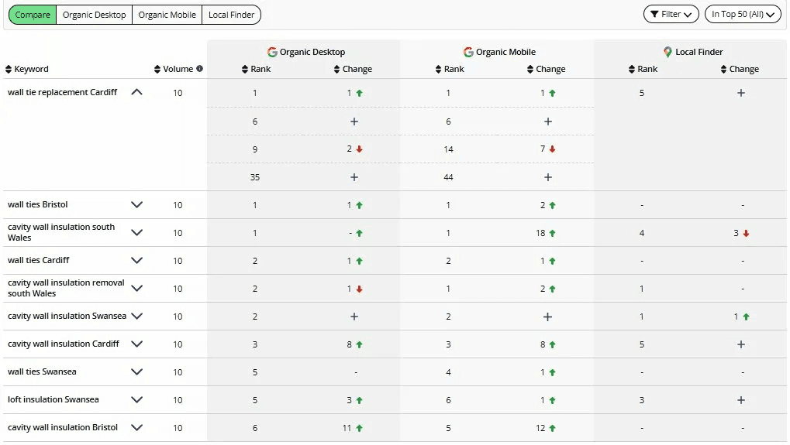This screenshot has width=790, height=445.
Task: Switch to the Organic Mobile tab
Action: tap(167, 15)
